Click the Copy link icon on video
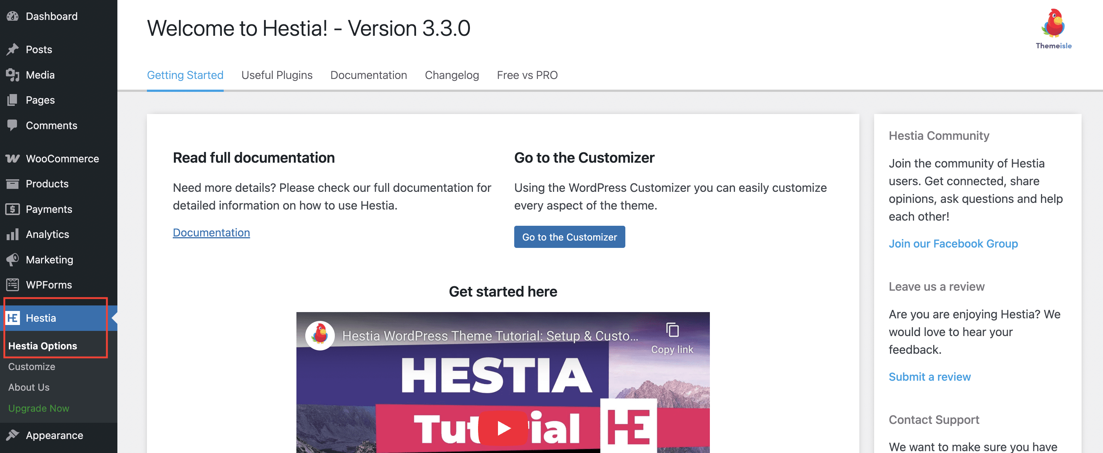Viewport: 1103px width, 453px height. [672, 331]
